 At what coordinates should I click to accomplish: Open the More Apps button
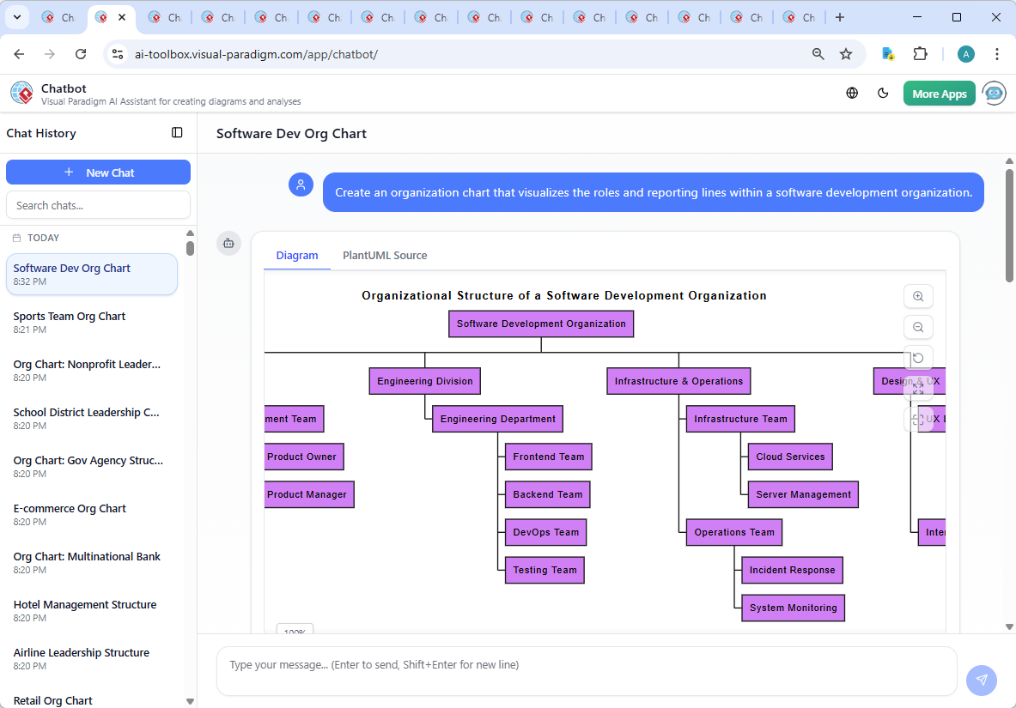coord(939,94)
